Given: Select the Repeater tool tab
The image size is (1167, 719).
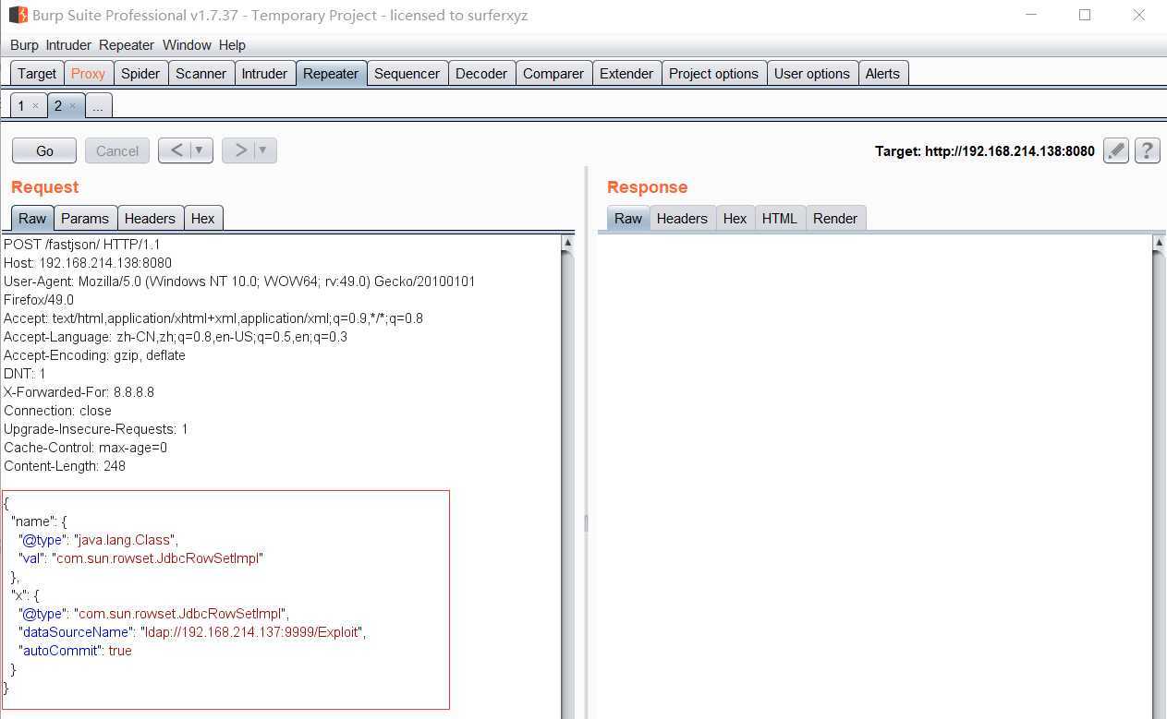Looking at the screenshot, I should (331, 74).
